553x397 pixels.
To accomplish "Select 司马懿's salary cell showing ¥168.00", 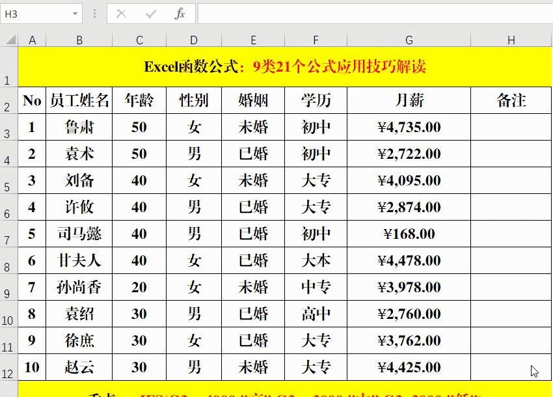I will (409, 234).
